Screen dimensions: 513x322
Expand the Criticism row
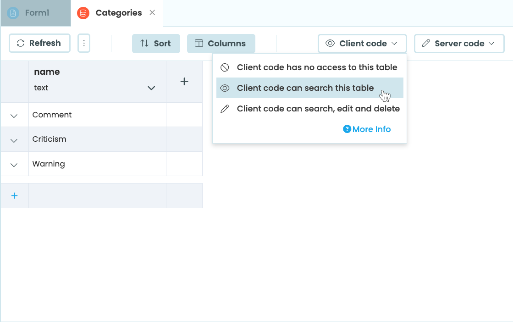(14, 139)
